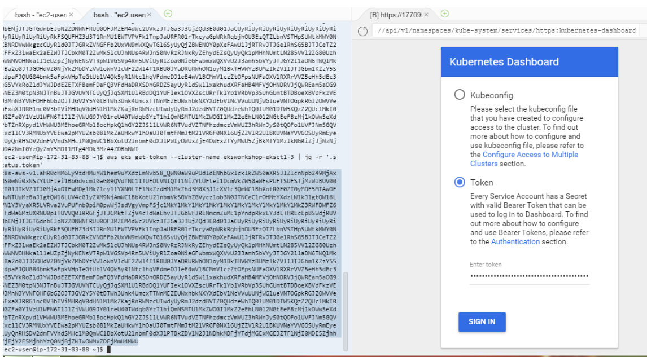Select the Kubeconfig radio option
This screenshot has height=357, width=647.
(460, 95)
